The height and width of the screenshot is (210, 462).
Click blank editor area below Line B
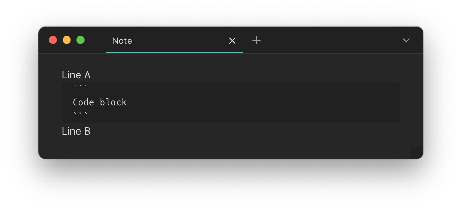tap(206, 146)
